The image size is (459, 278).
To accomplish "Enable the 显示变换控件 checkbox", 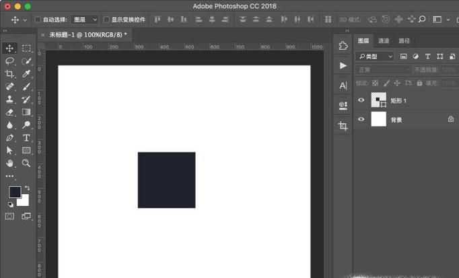I will pyautogui.click(x=106, y=20).
